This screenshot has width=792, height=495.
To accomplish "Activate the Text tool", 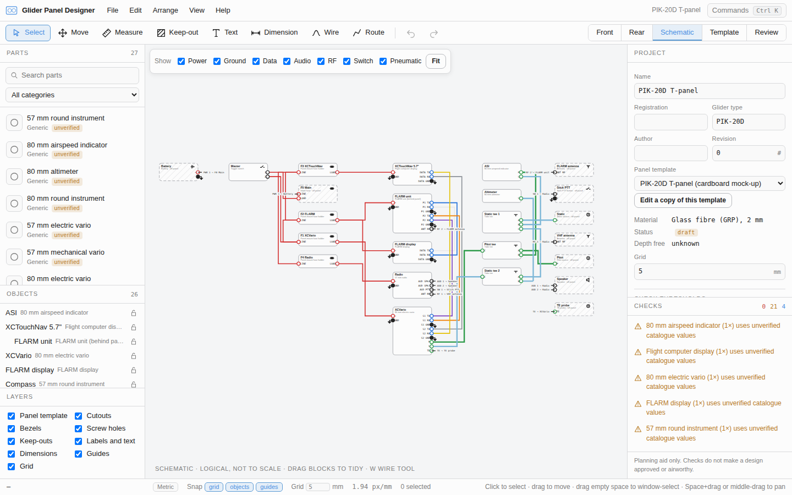I will 225,33.
